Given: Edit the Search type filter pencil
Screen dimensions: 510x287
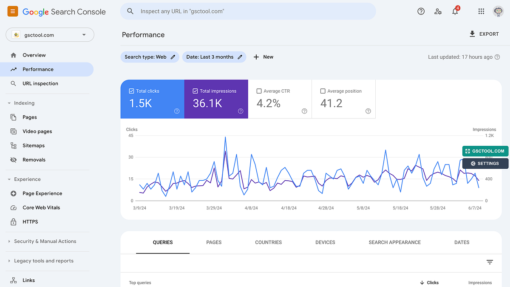Looking at the screenshot, I should point(173,57).
